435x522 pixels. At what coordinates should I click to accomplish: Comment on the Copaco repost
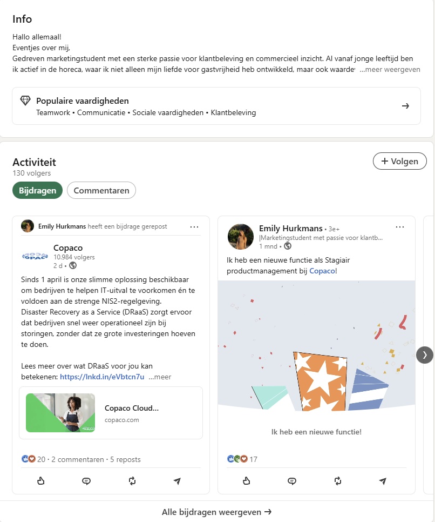click(x=86, y=481)
